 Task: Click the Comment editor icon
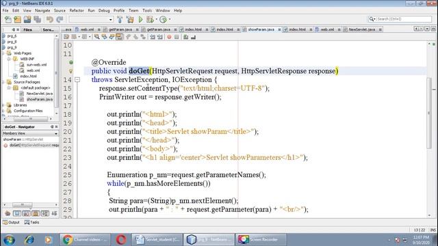click(185, 37)
